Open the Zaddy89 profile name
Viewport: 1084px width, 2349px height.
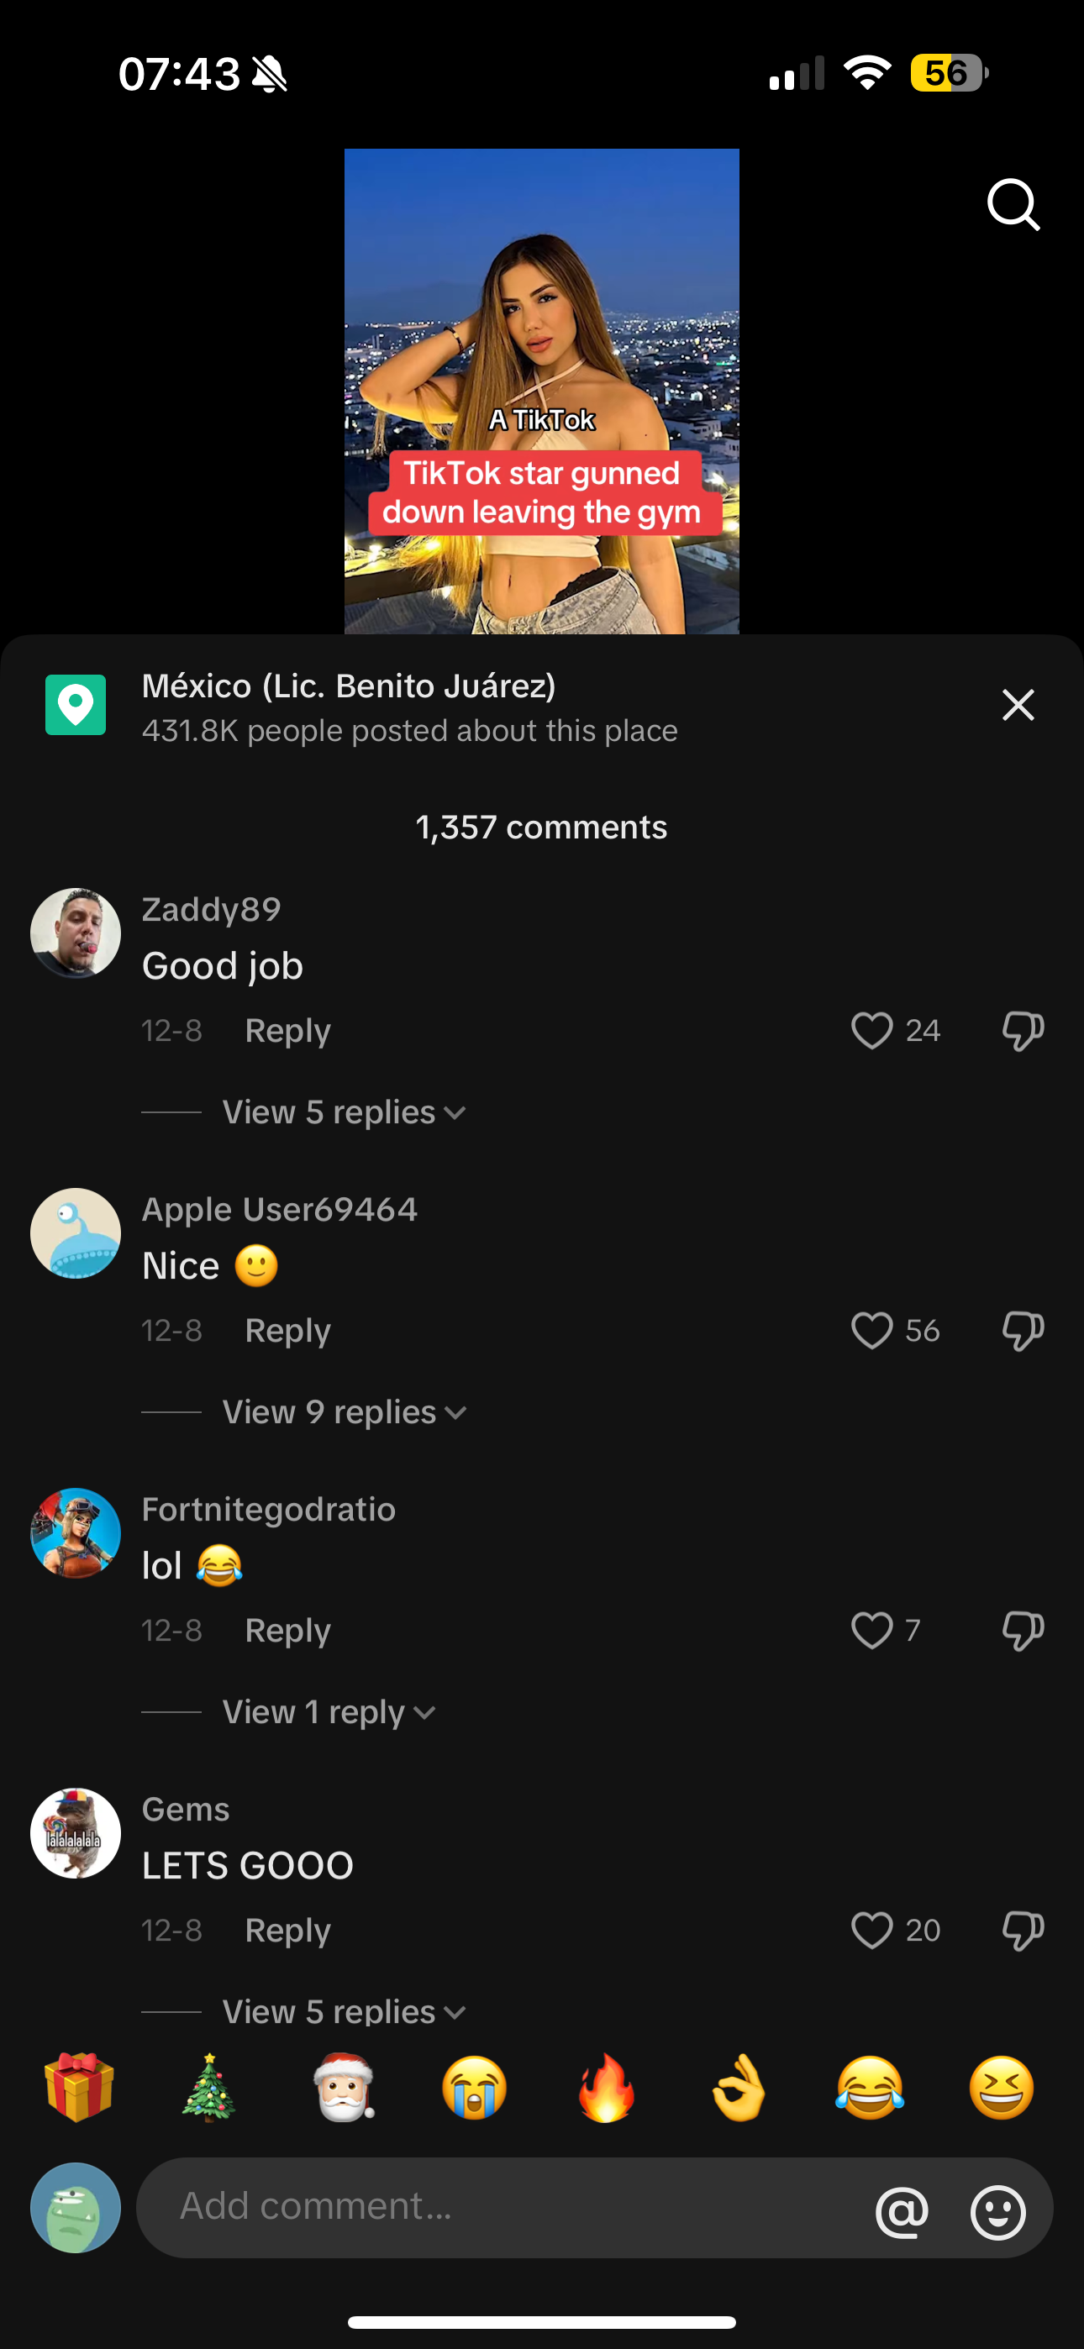pyautogui.click(x=212, y=909)
